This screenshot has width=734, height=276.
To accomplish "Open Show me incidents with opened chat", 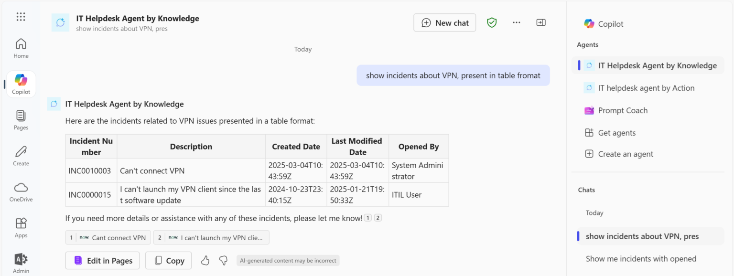I will coord(641,259).
